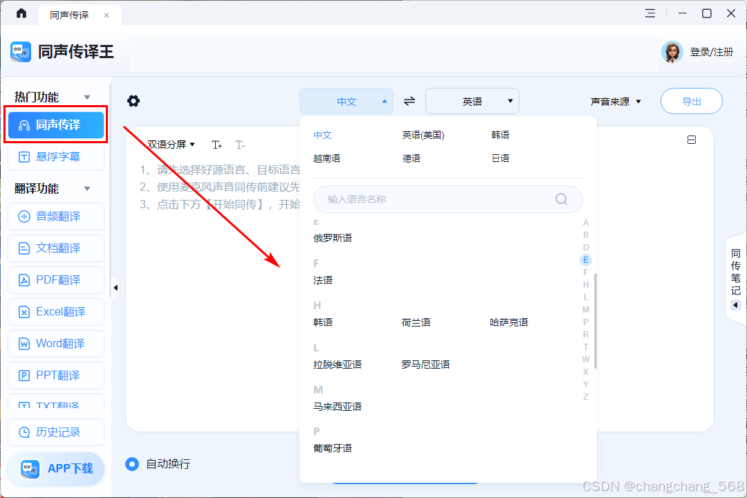Increase font size with T+ icon
The image size is (747, 498).
click(x=216, y=145)
